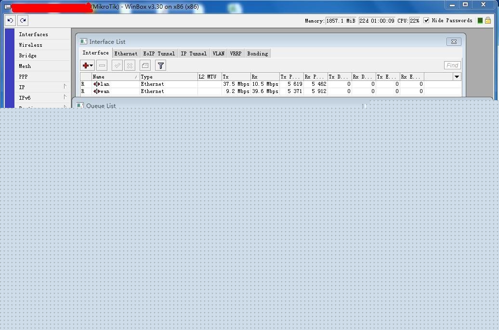Click the Redo arrow icon in WinBox toolbar
Viewport: 499px width, 330px height.
click(23, 20)
